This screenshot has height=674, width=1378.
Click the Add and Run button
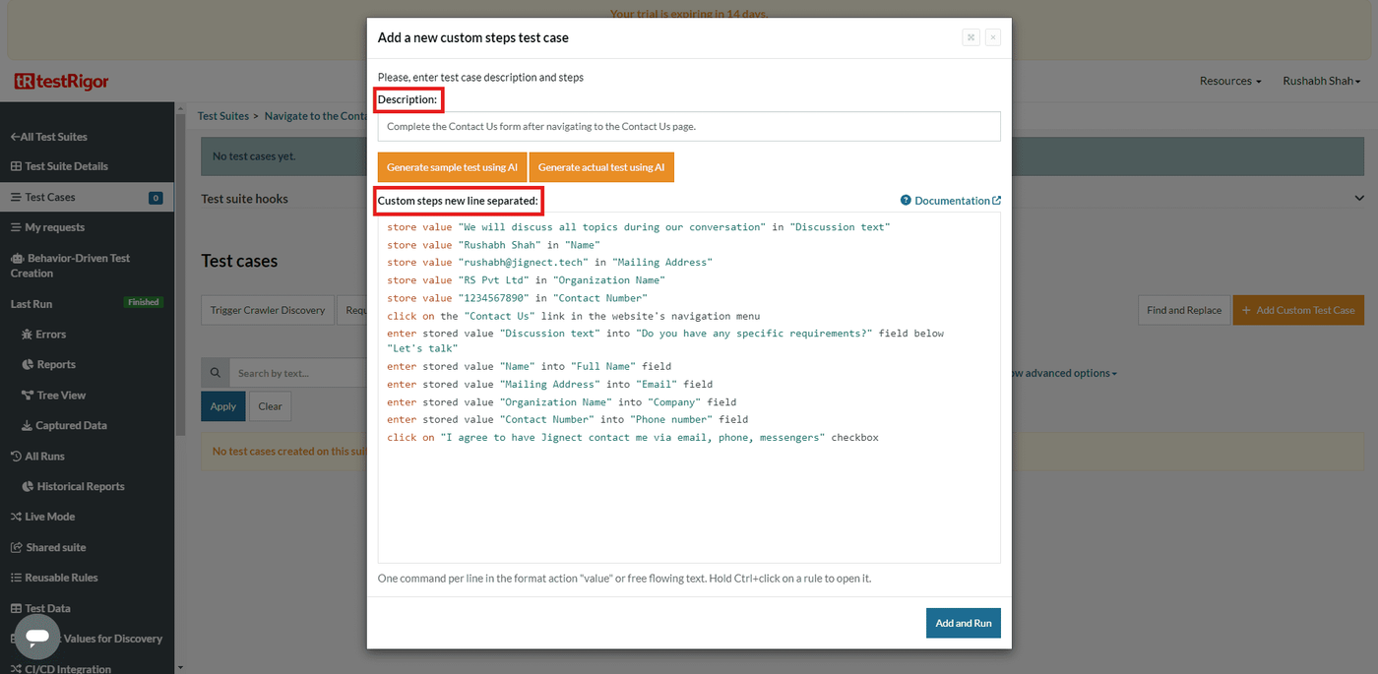964,623
